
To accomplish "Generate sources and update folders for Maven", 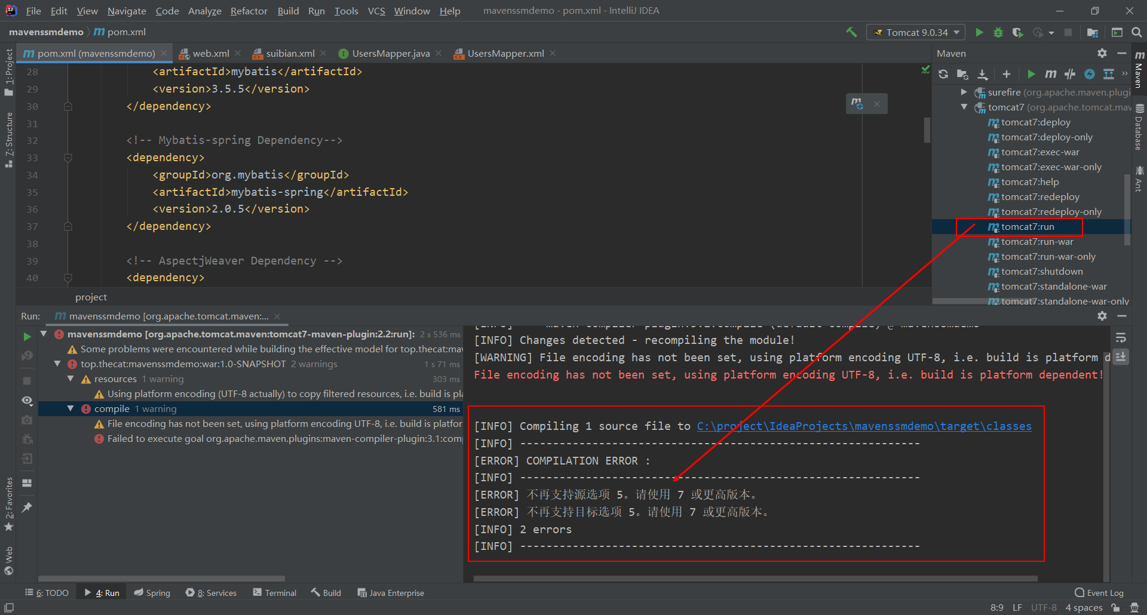I will (962, 74).
